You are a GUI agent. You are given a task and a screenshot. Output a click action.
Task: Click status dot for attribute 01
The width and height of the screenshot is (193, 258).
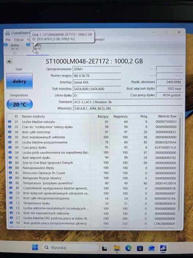pyautogui.click(x=10, y=122)
